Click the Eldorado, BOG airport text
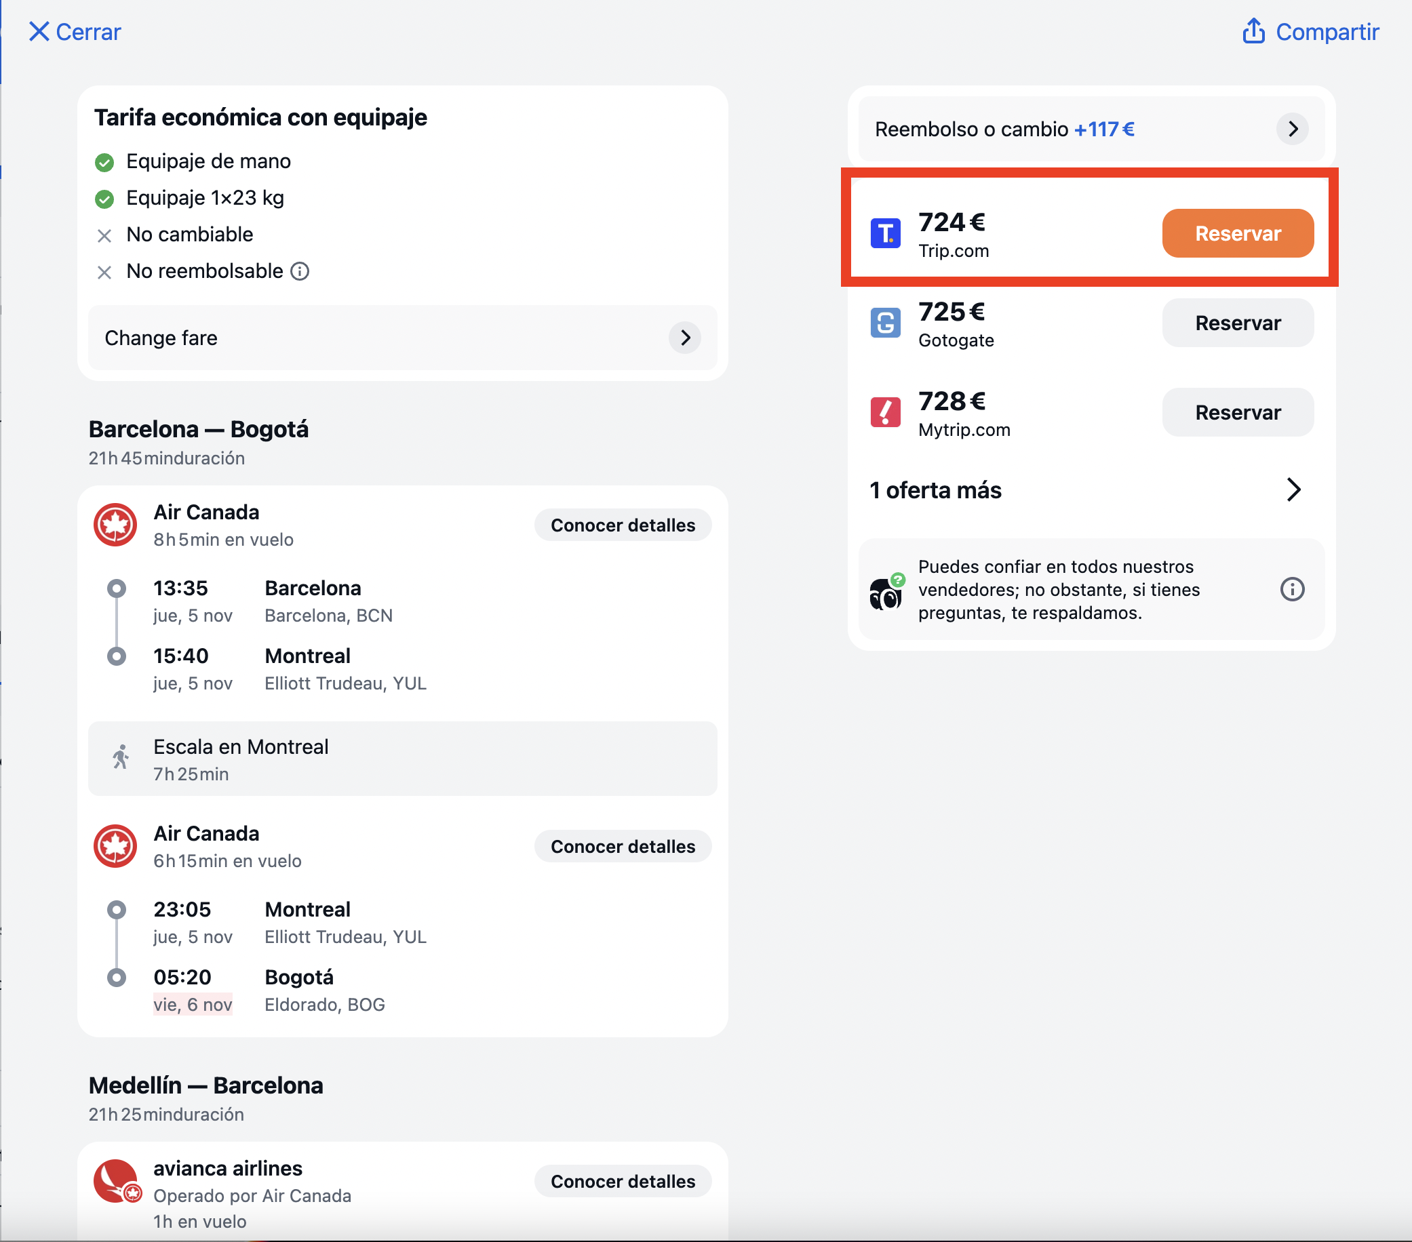 [325, 1005]
